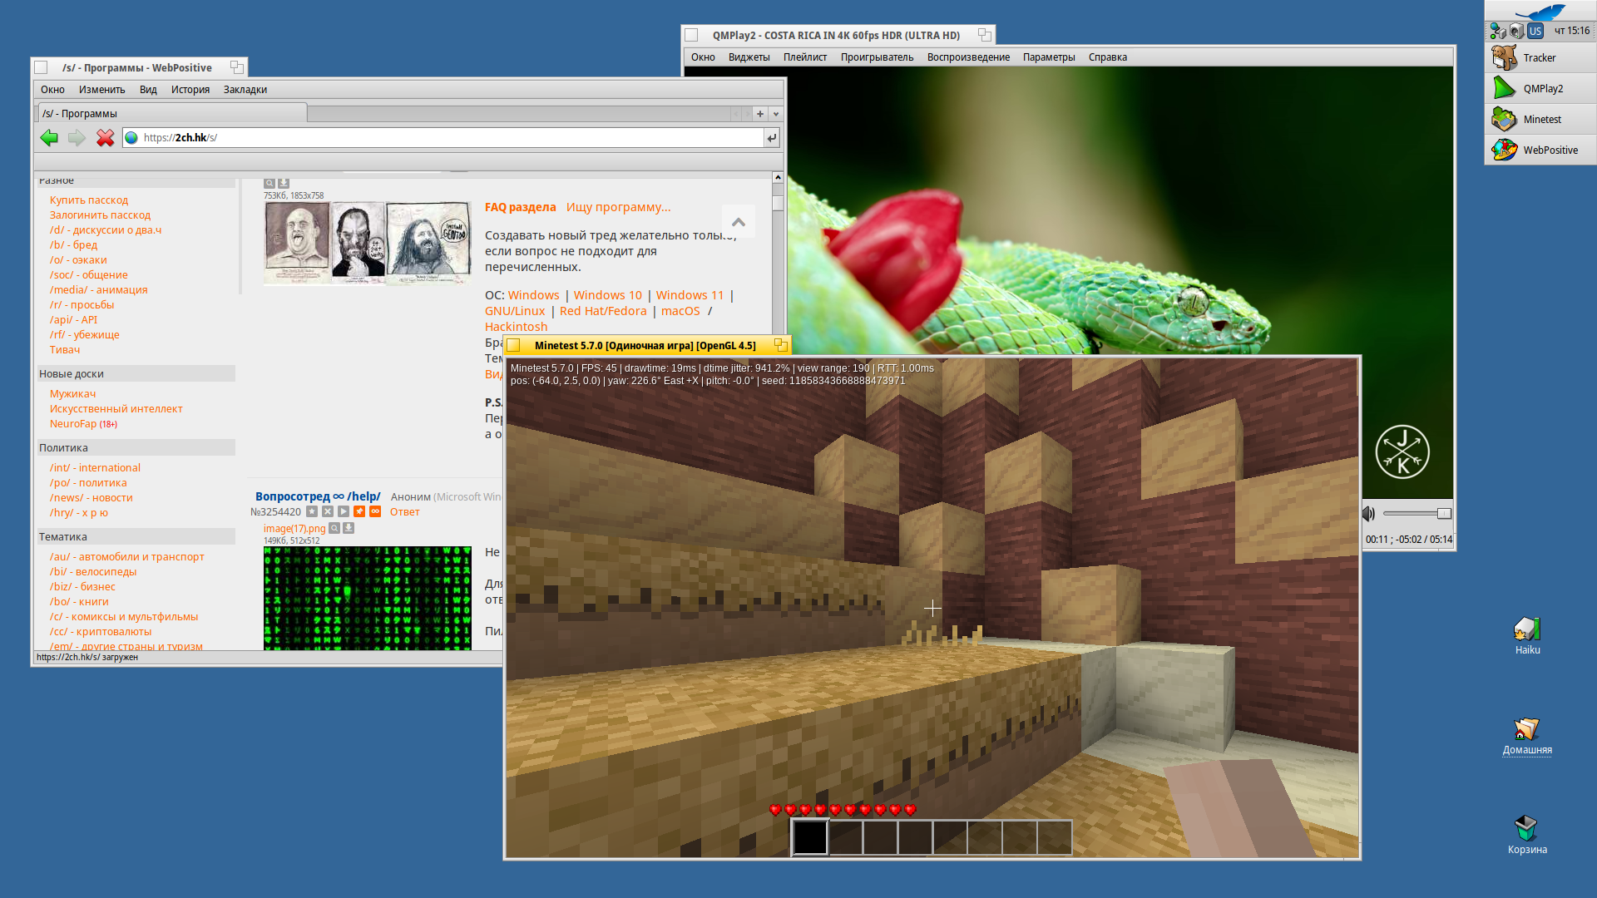This screenshot has height=898, width=1597.
Task: Click the green matrix image thumbnail
Action: (x=368, y=598)
